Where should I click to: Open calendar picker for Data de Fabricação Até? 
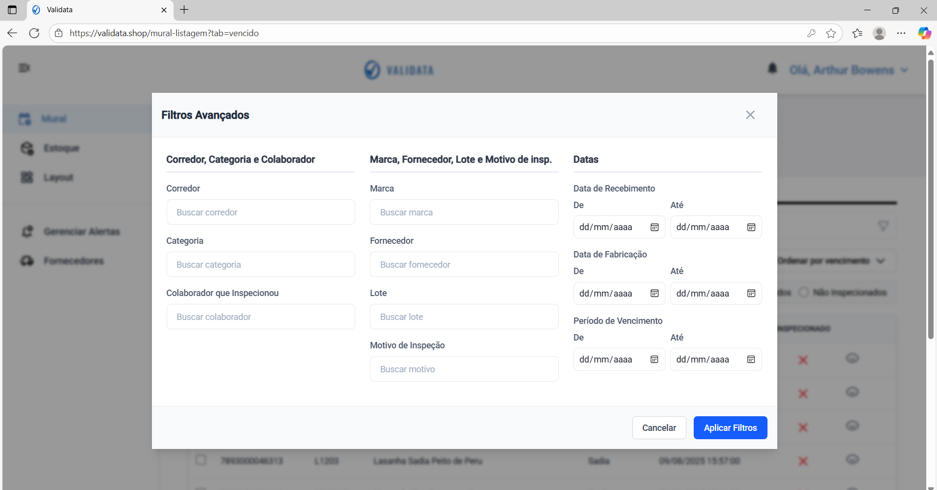pos(751,293)
